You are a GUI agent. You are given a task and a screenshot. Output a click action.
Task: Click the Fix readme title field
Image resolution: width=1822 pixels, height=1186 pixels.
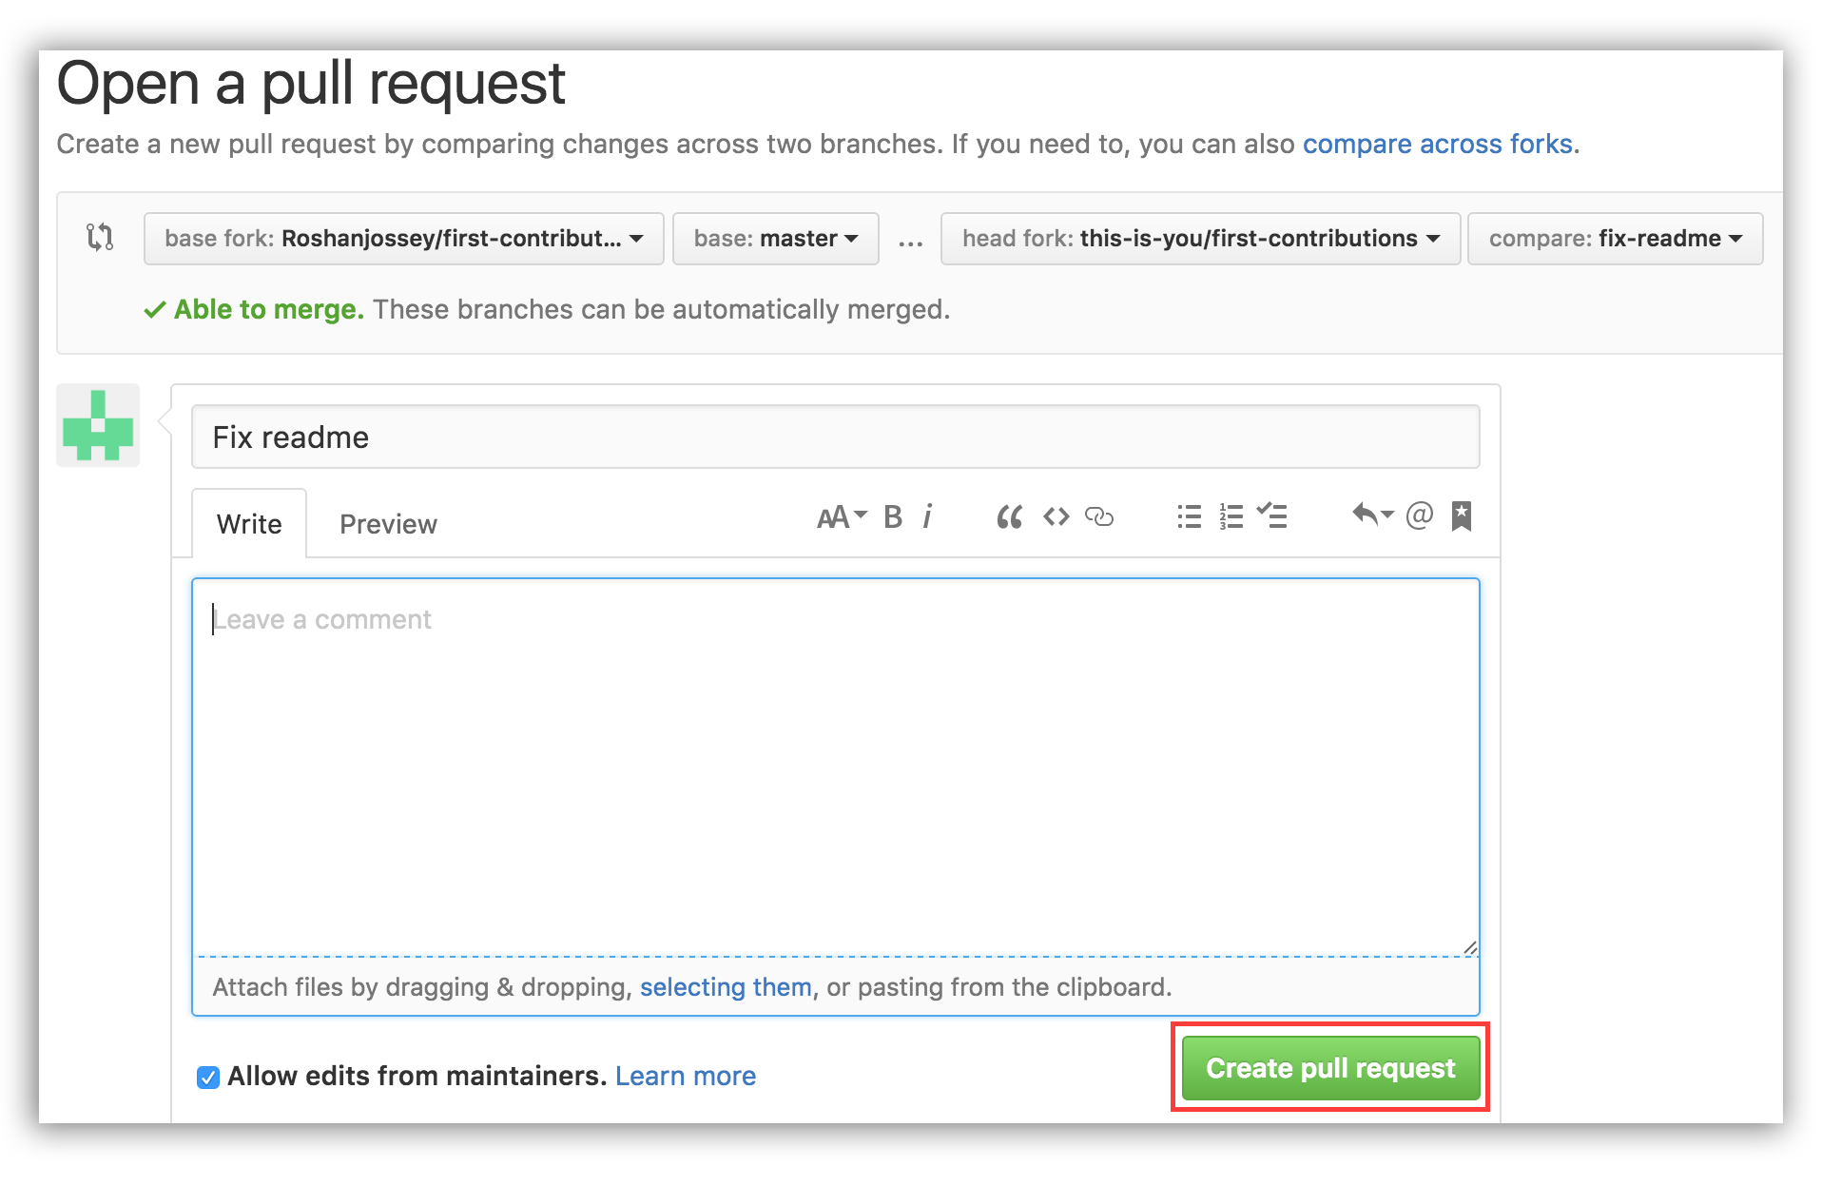coord(835,437)
